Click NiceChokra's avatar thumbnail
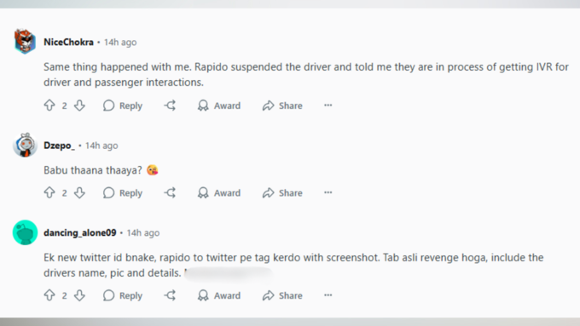580x326 pixels. coord(25,42)
